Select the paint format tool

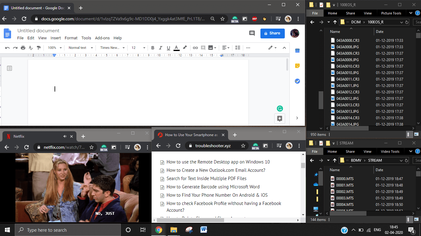point(39,48)
